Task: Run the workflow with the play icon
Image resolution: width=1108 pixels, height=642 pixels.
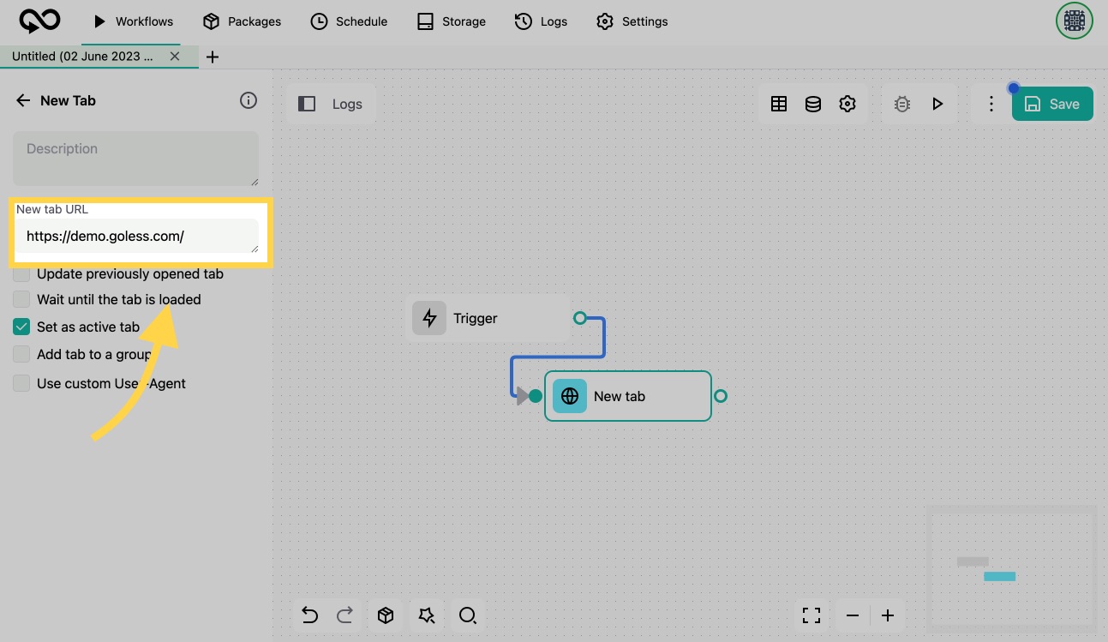Action: click(x=937, y=104)
